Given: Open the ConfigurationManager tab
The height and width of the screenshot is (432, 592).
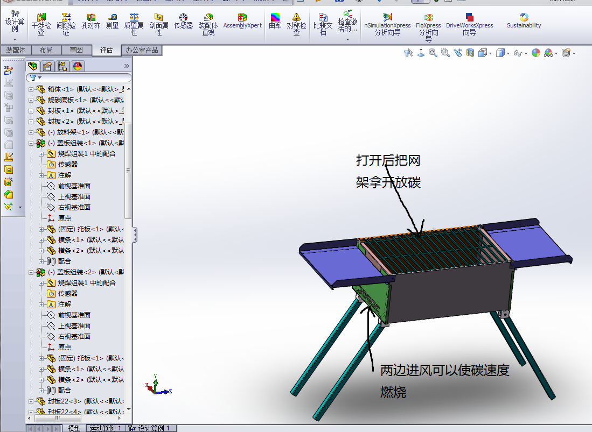Looking at the screenshot, I should tap(62, 66).
